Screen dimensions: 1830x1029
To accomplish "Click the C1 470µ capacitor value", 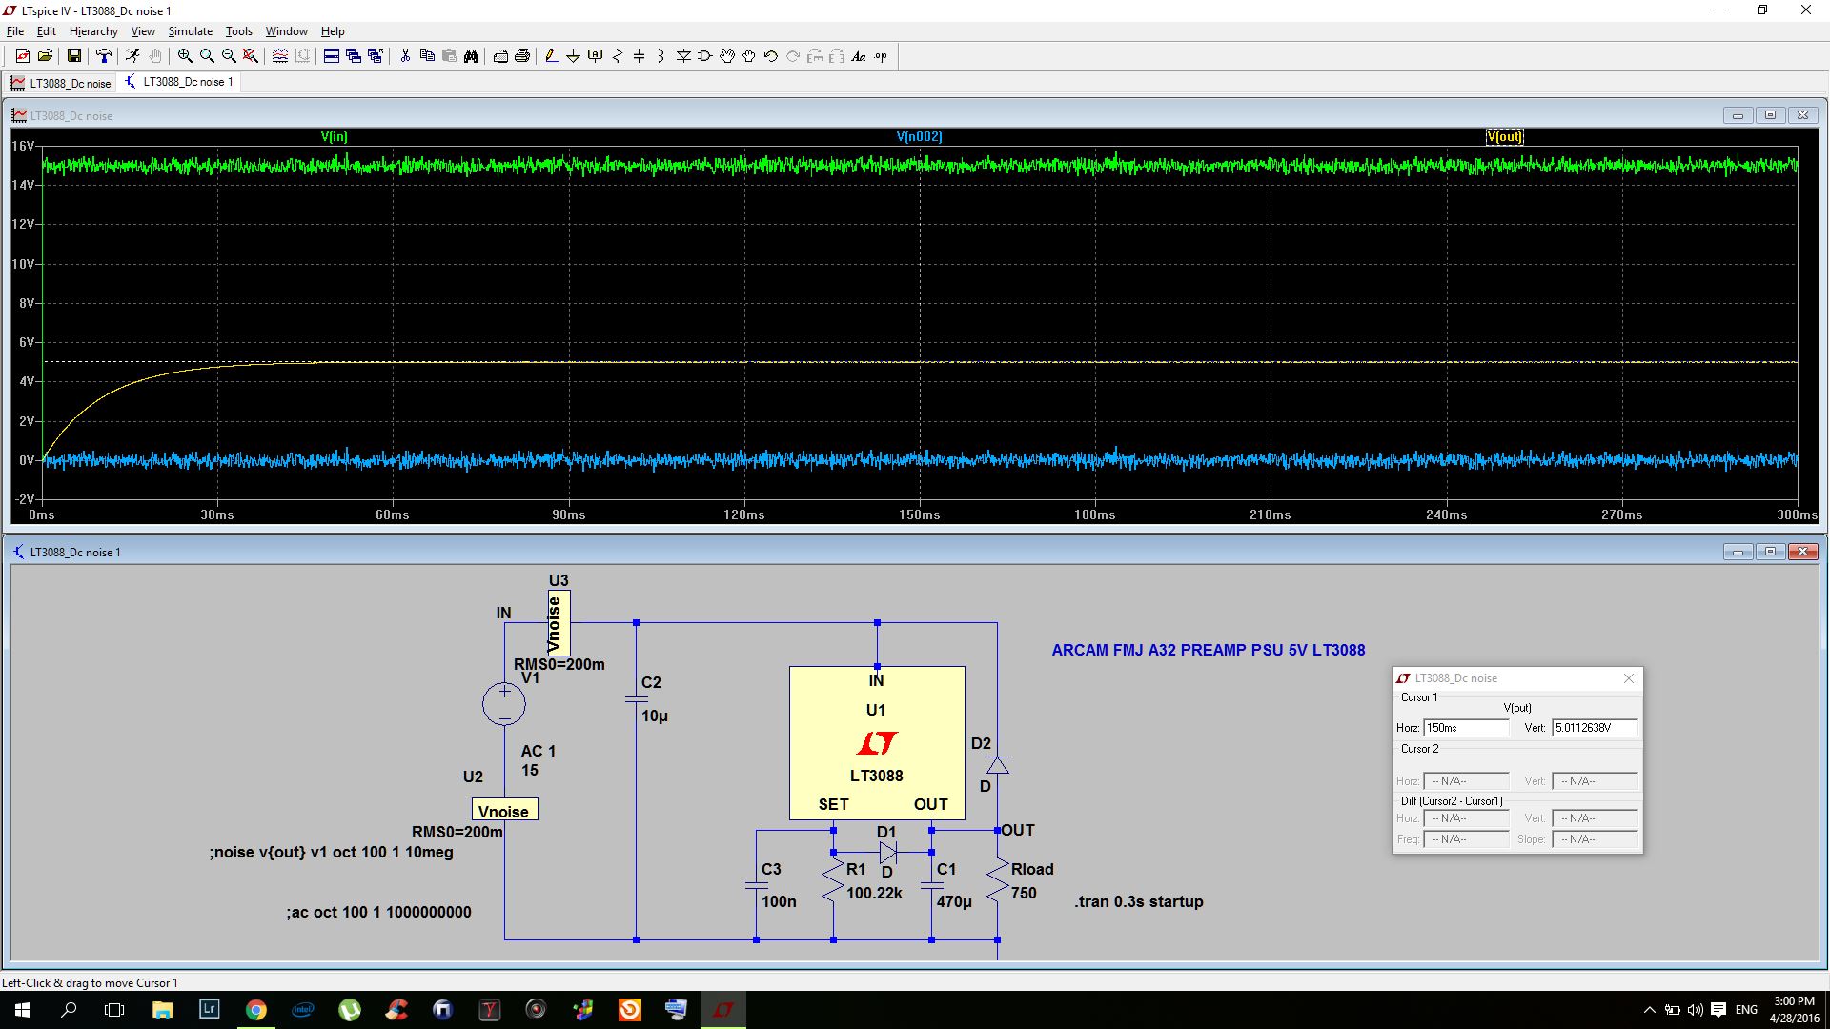I will pos(954,901).
